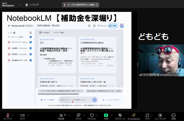Click すべて選択 select all button
Screen dimensions: 184x121
(59, 32)
